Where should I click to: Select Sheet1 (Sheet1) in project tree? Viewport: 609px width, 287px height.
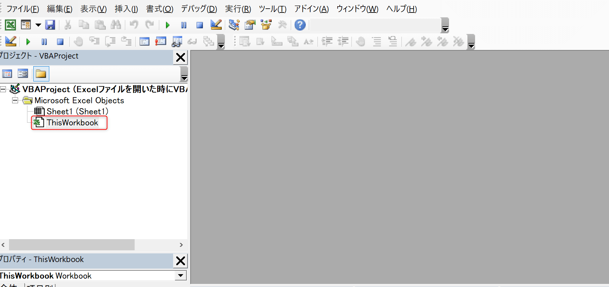coord(77,112)
